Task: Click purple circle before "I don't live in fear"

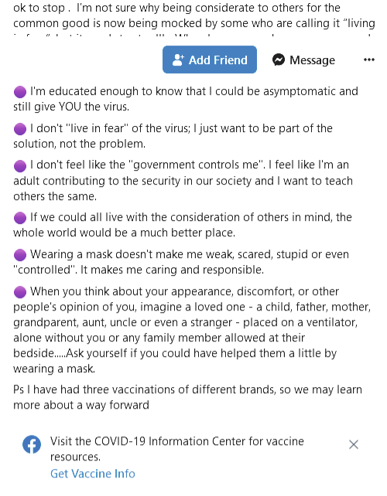Action: pos(20,129)
